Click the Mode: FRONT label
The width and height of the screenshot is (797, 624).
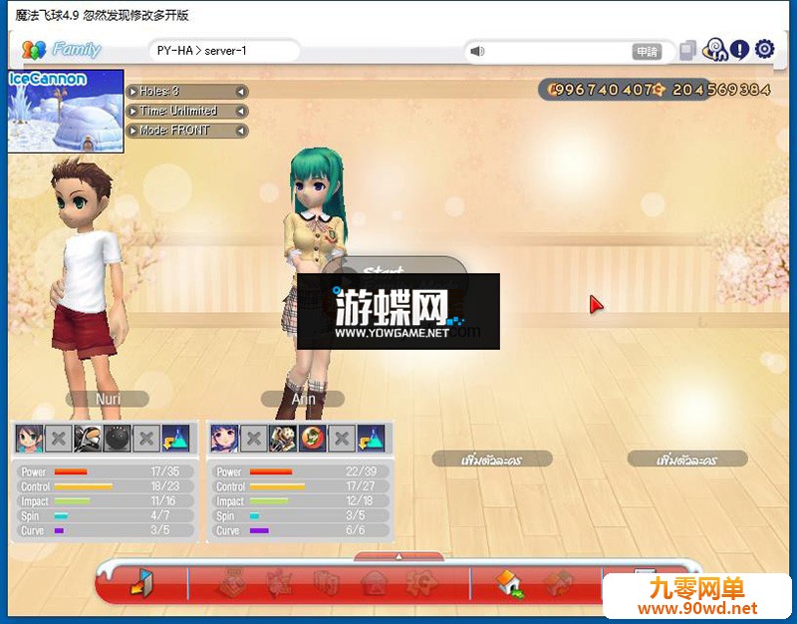click(x=174, y=131)
